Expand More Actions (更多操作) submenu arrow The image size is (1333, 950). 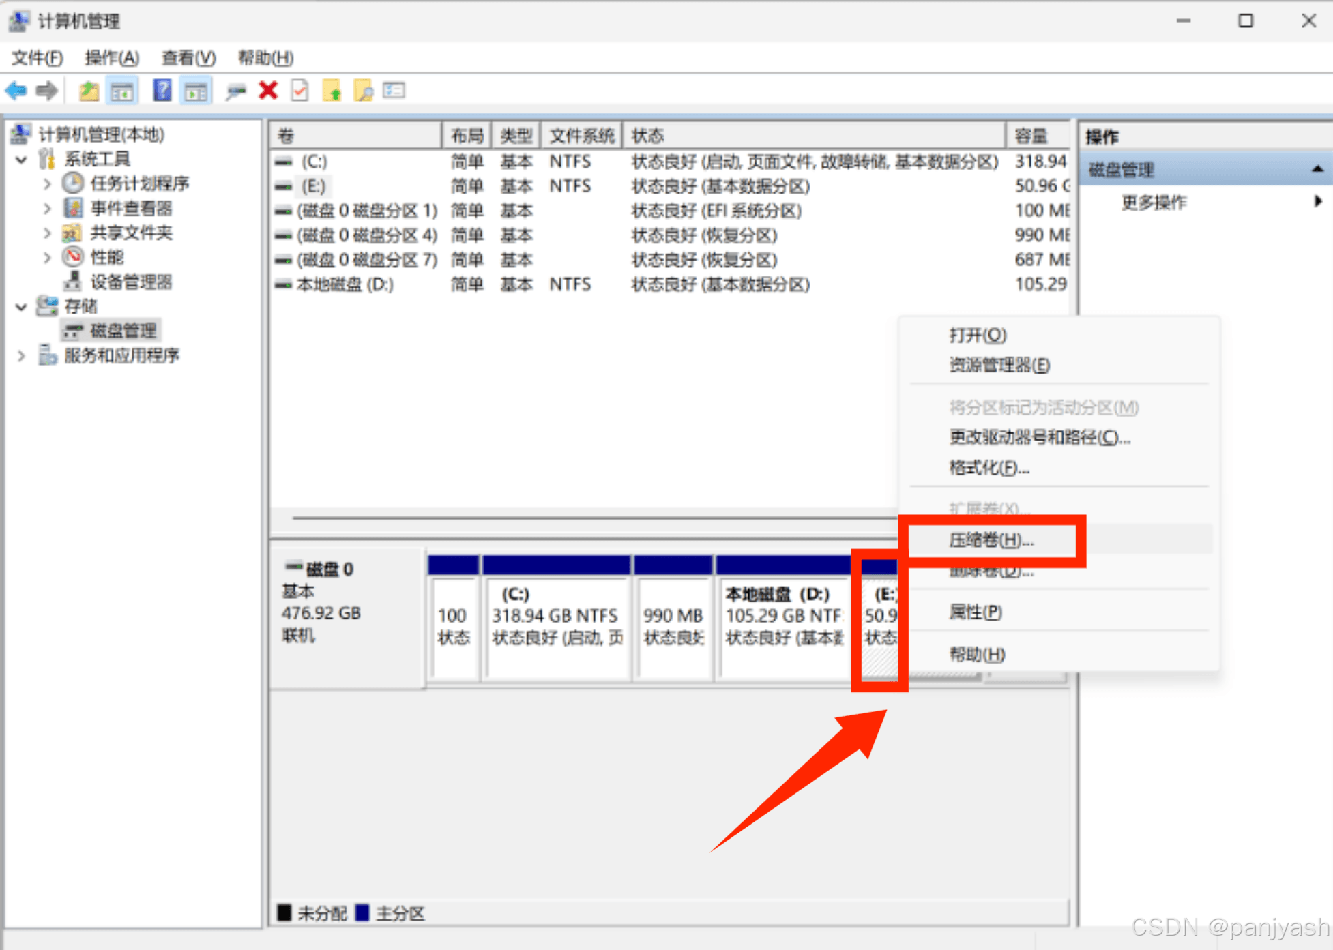[1317, 201]
